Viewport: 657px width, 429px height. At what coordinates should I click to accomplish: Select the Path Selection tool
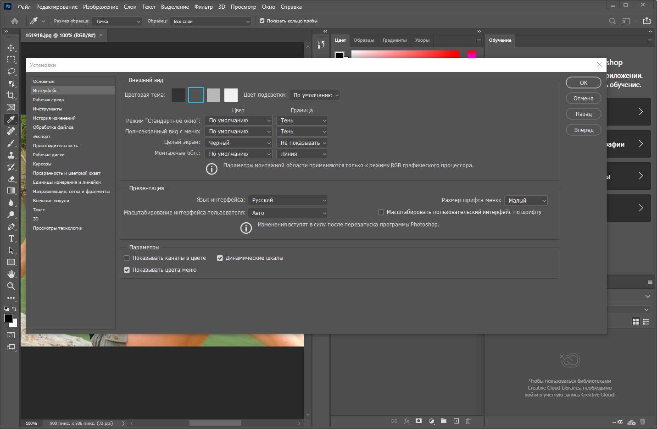[x=11, y=250]
